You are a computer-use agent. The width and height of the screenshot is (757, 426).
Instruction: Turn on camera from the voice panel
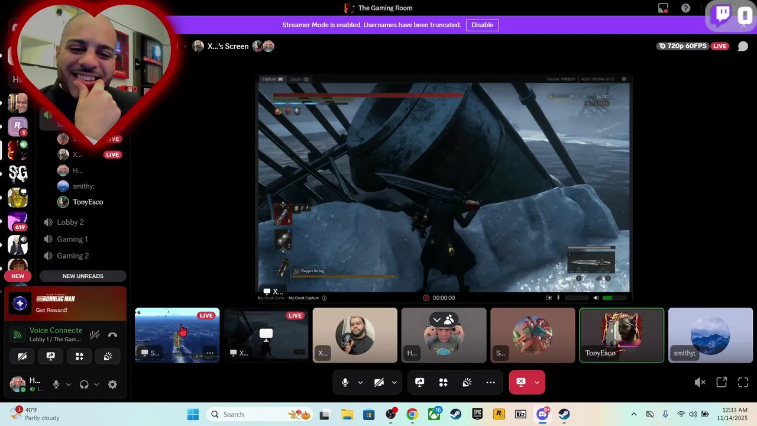[x=22, y=356]
